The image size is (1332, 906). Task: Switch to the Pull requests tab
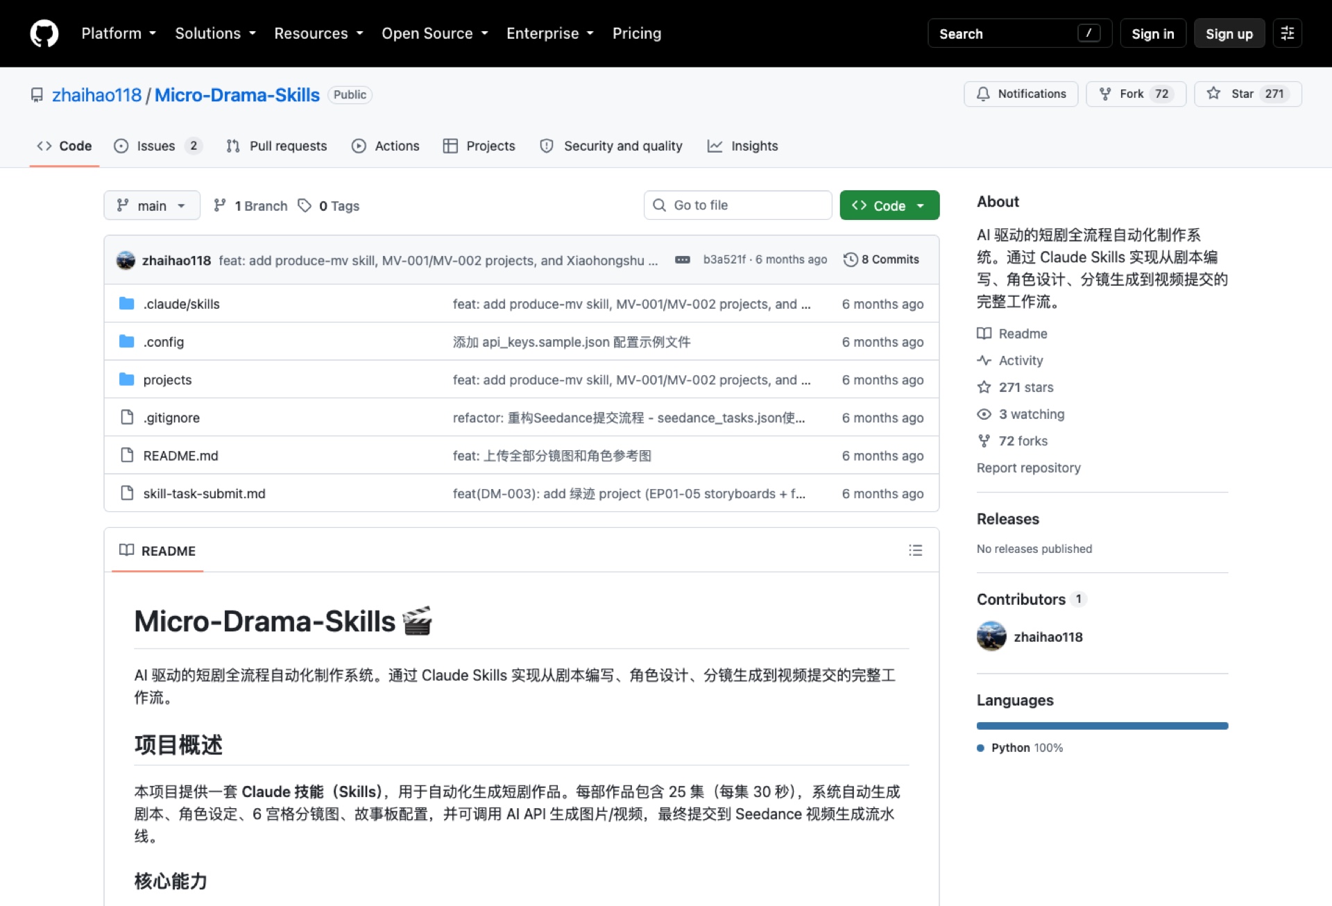[x=276, y=146]
